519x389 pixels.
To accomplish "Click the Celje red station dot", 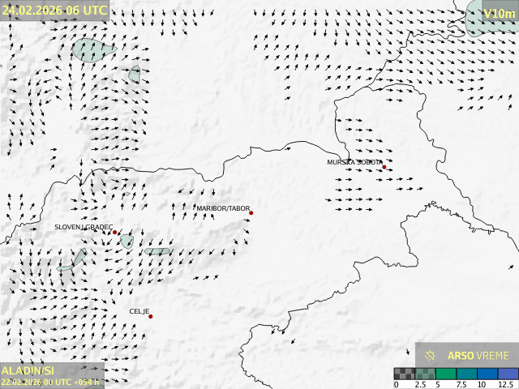I will [x=151, y=316].
